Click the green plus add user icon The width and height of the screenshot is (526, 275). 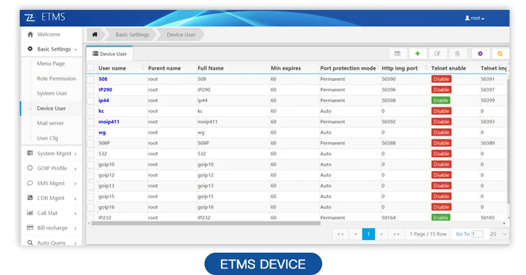pos(418,53)
